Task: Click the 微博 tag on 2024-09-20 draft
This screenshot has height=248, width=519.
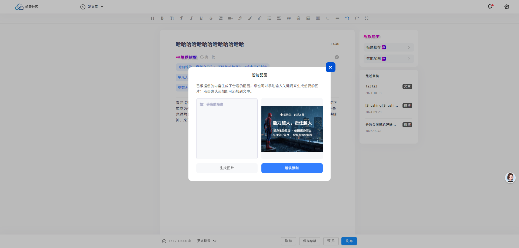Action: [x=407, y=106]
